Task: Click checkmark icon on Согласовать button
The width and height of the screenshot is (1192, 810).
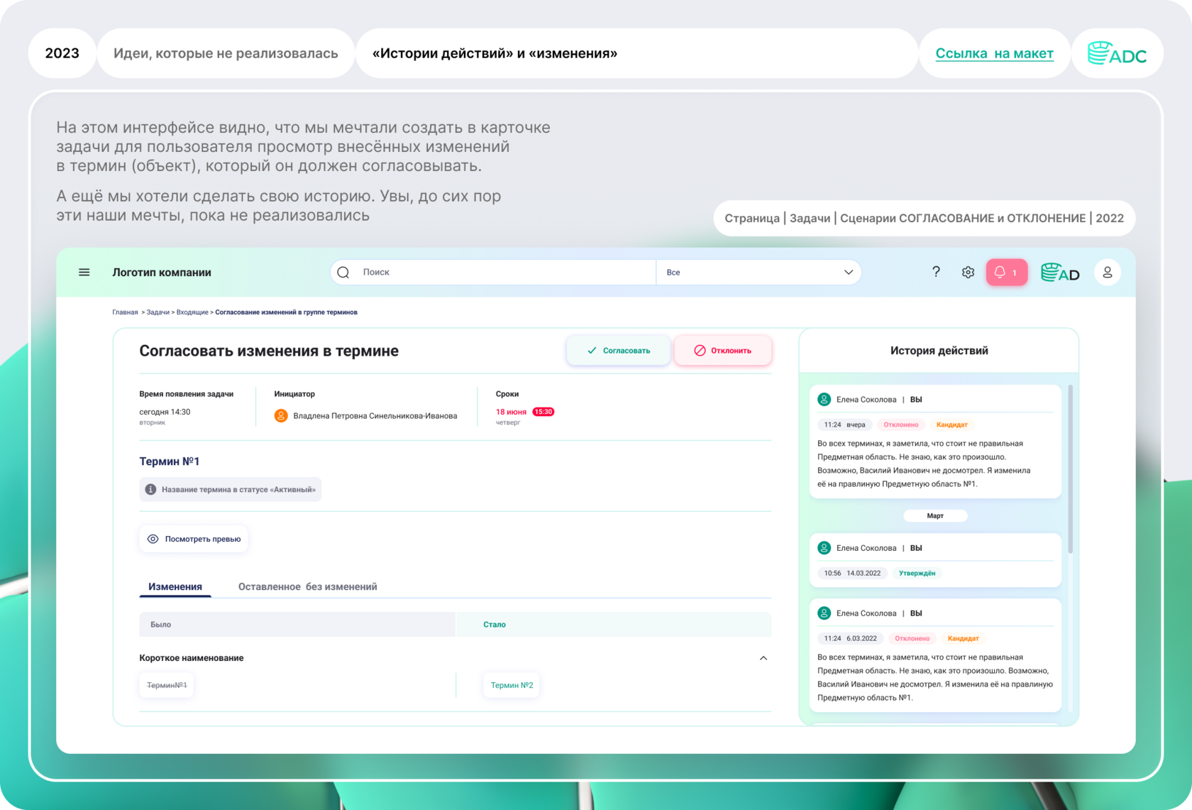Action: pos(592,351)
